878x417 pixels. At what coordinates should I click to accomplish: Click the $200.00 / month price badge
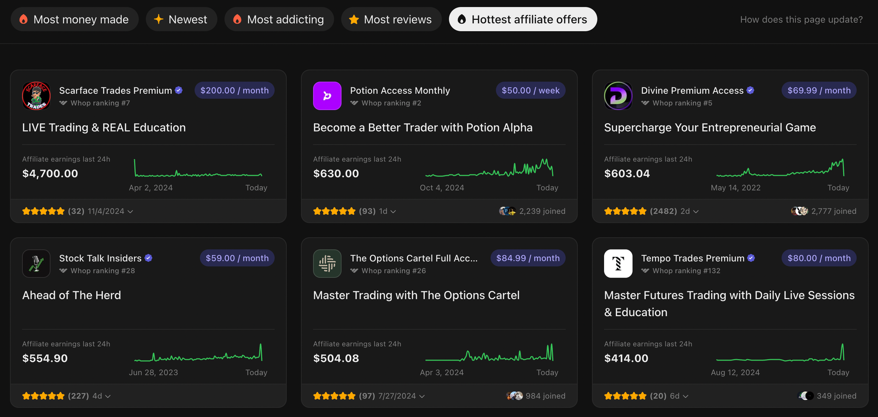click(x=234, y=90)
